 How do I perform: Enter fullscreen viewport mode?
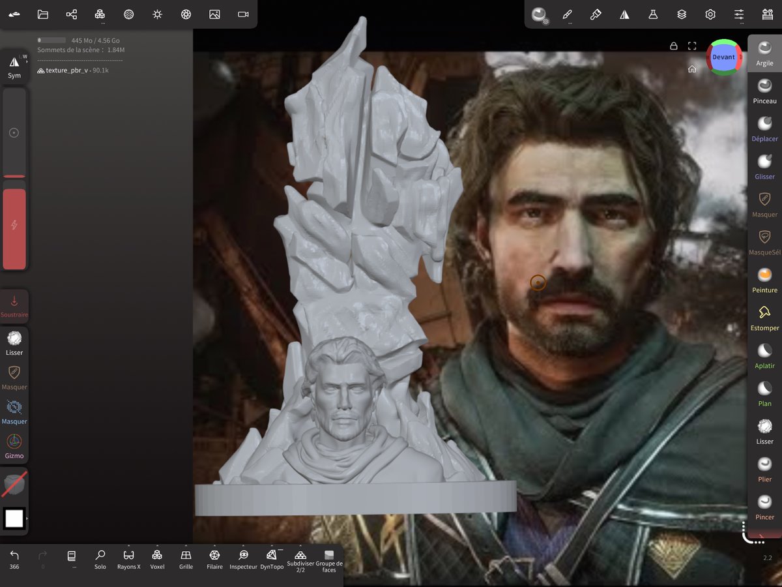692,46
